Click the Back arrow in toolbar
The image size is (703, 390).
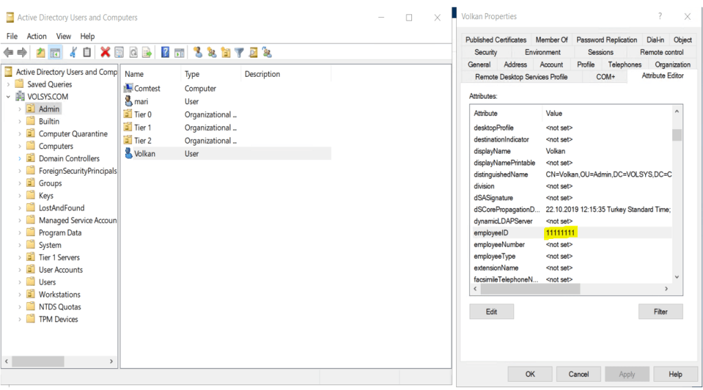(9, 52)
